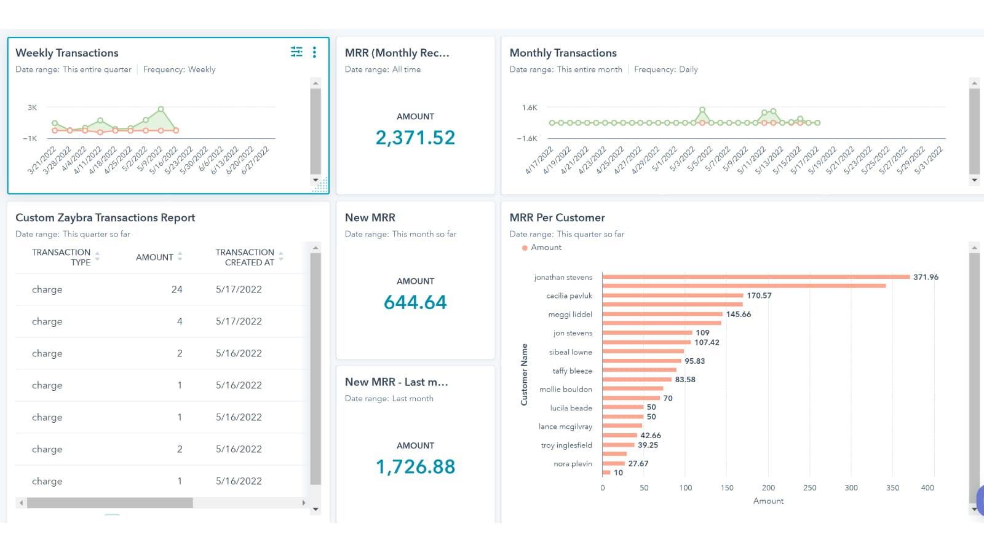The image size is (984, 553).
Task: Open the Weekly Transactions three-dot actions menu
Action: (x=314, y=52)
